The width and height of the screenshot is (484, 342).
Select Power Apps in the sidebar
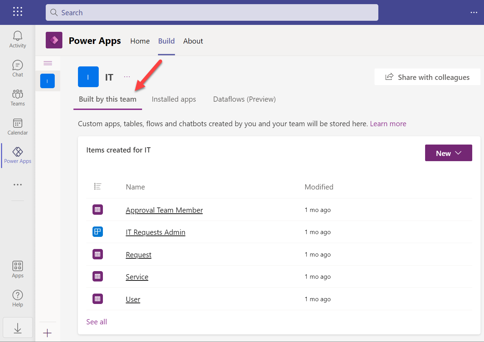click(18, 156)
